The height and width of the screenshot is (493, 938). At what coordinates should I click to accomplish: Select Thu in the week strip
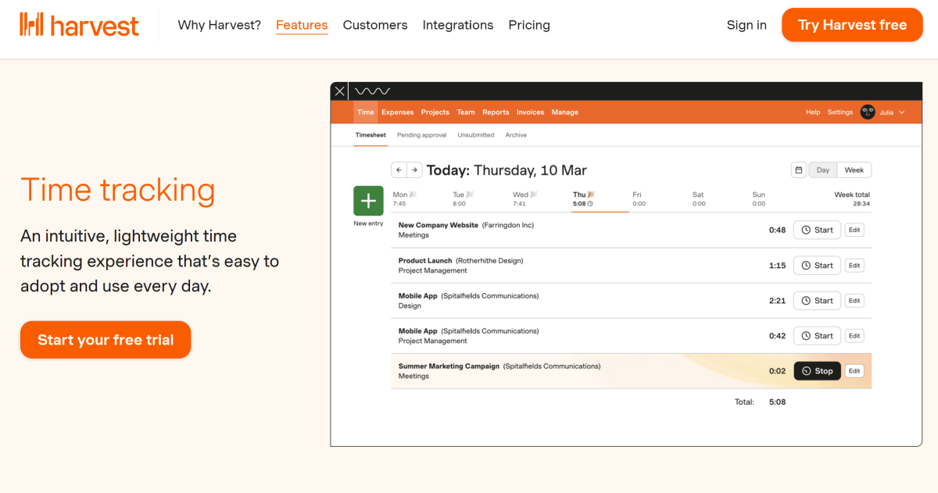tap(584, 198)
